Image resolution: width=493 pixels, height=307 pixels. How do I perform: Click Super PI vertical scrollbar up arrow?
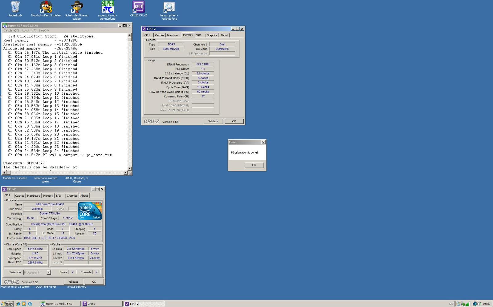click(x=129, y=35)
